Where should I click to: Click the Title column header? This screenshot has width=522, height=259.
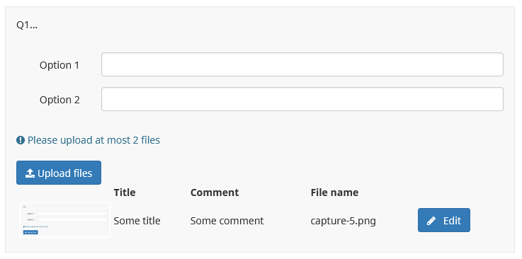click(x=125, y=192)
